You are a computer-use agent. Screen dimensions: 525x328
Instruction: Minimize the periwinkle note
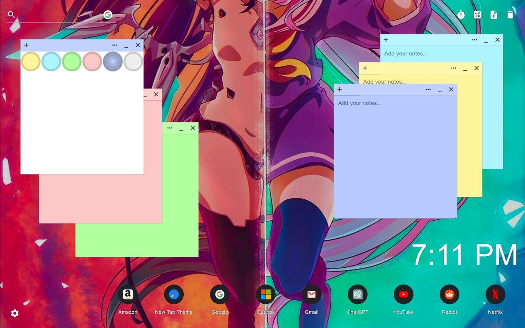tap(440, 90)
